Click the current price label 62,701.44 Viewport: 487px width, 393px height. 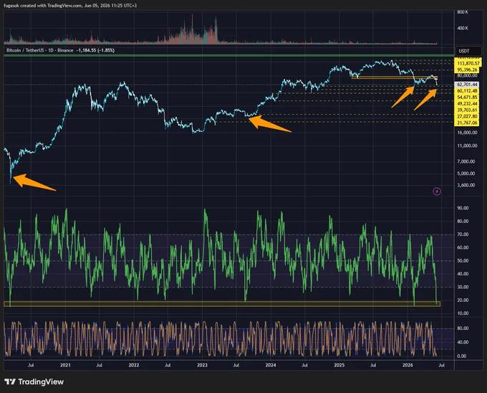click(467, 84)
